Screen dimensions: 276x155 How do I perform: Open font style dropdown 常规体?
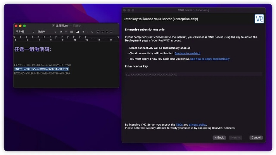[47, 32]
